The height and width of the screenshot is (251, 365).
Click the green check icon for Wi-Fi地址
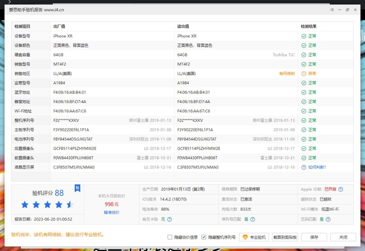tap(304, 111)
